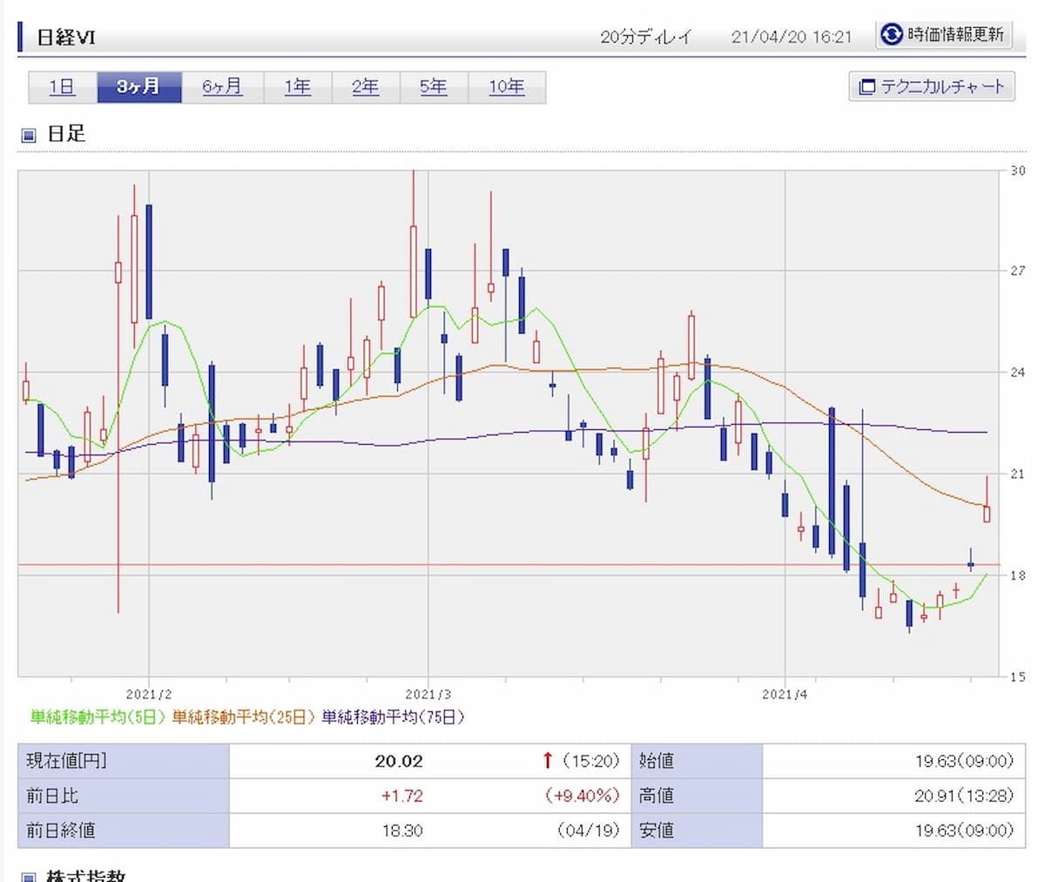Image resolution: width=1045 pixels, height=882 pixels.
Task: Click the red up arrow in 現在値 row
Action: coord(547,761)
